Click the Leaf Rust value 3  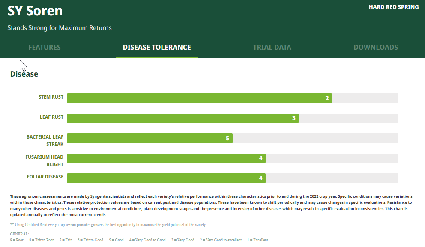293,118
